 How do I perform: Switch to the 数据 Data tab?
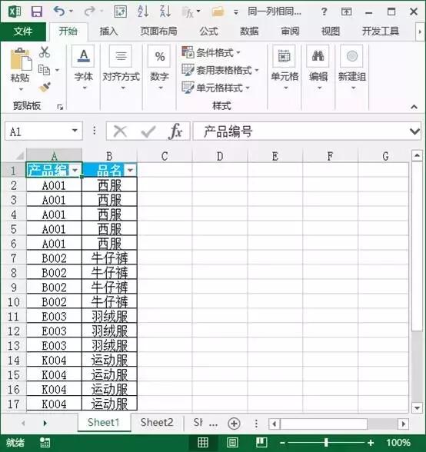[x=249, y=31]
